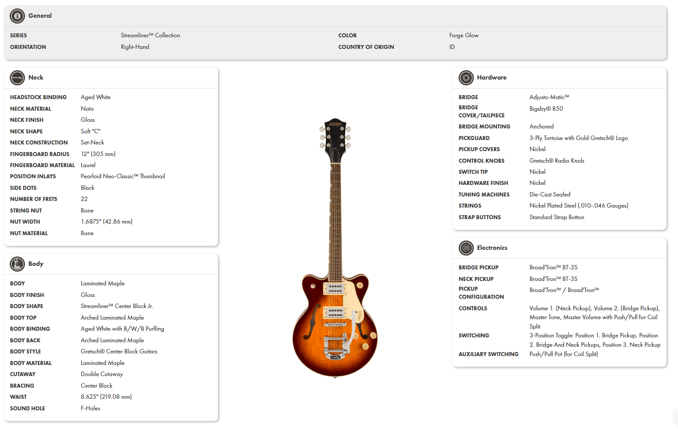Click the Body section heading

click(36, 264)
